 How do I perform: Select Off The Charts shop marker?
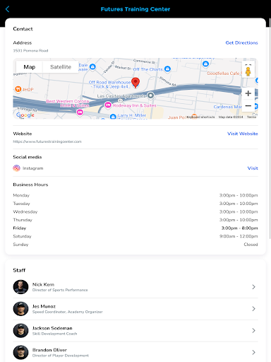[167, 69]
